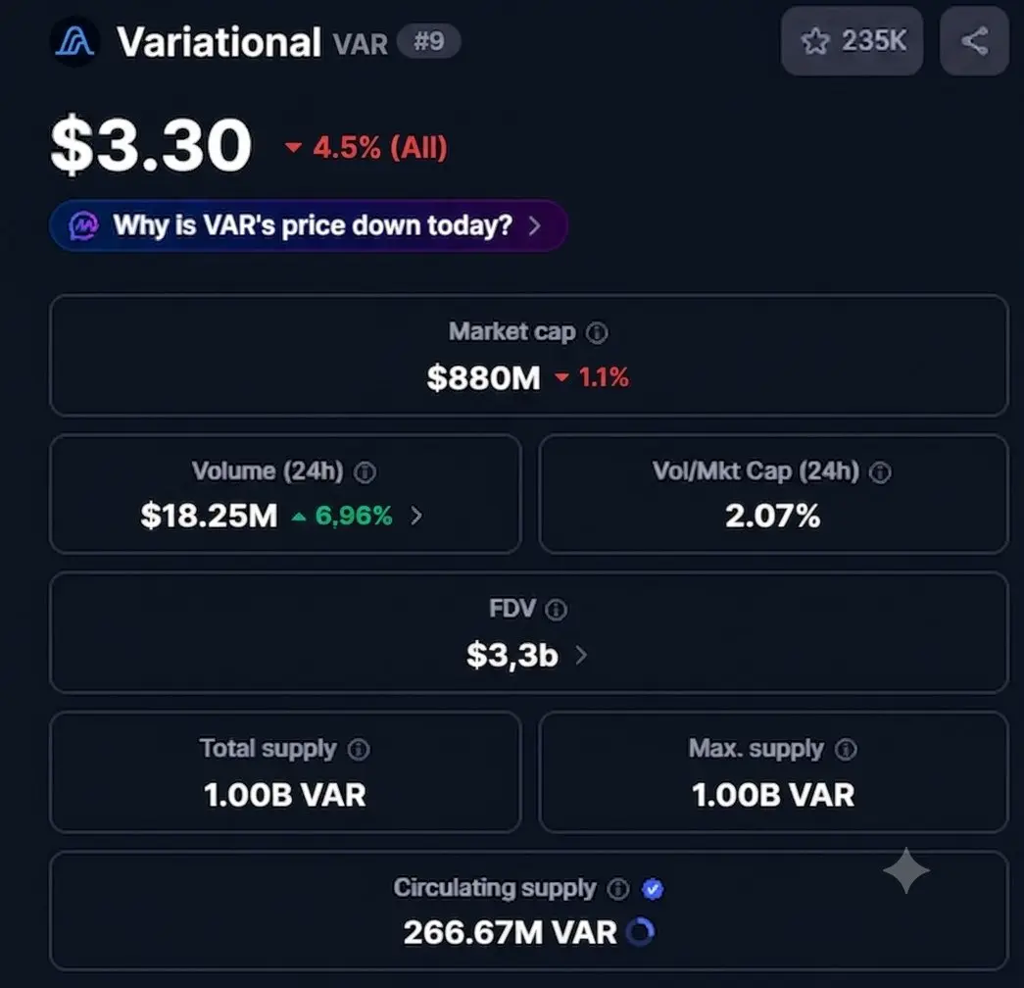Expand the FDV chevron arrow

[581, 656]
